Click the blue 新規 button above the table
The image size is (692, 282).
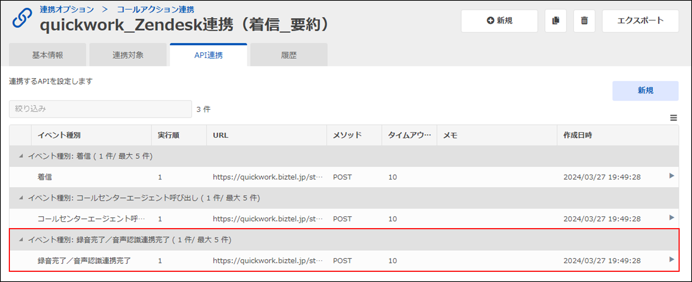click(645, 91)
